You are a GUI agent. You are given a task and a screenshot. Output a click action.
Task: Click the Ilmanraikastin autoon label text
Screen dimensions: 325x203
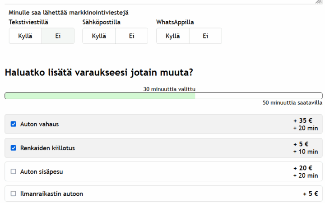click(x=51, y=194)
